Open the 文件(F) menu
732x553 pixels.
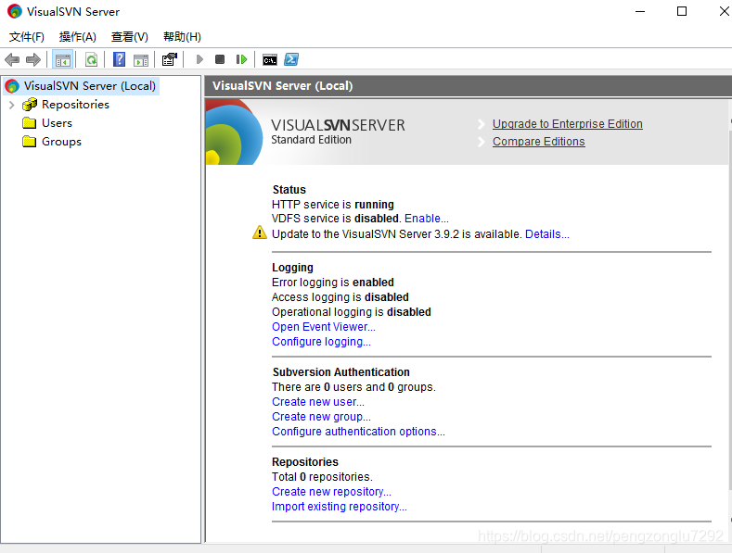tap(27, 37)
